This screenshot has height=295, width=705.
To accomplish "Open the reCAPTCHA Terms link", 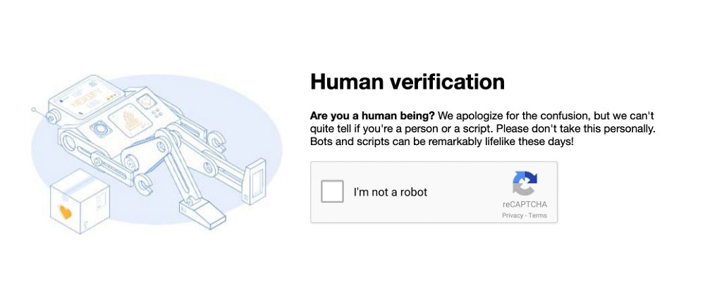I will [538, 215].
